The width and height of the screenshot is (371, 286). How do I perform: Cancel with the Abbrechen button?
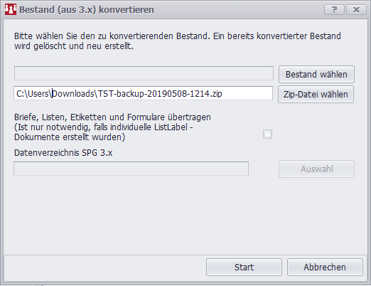pyautogui.click(x=325, y=268)
